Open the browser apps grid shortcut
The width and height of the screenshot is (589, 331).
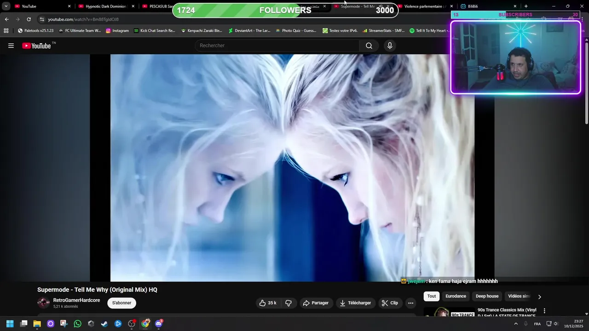pyautogui.click(x=6, y=31)
